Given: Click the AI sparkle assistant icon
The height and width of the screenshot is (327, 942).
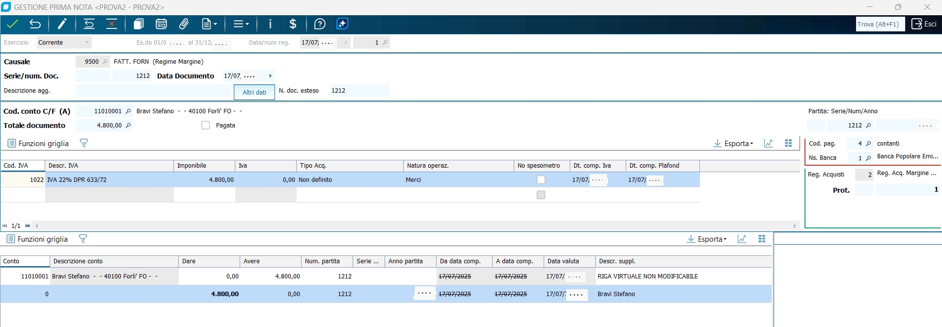Looking at the screenshot, I should [342, 24].
